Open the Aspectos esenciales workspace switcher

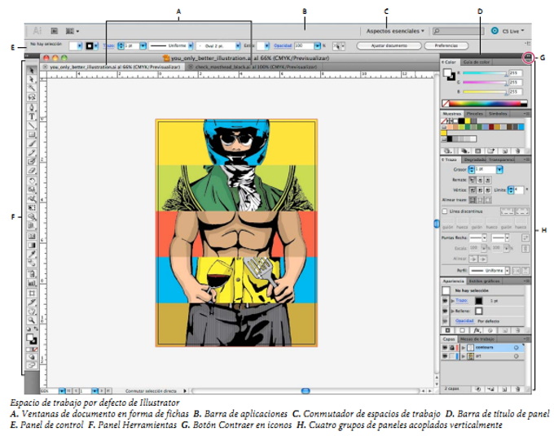(x=395, y=31)
